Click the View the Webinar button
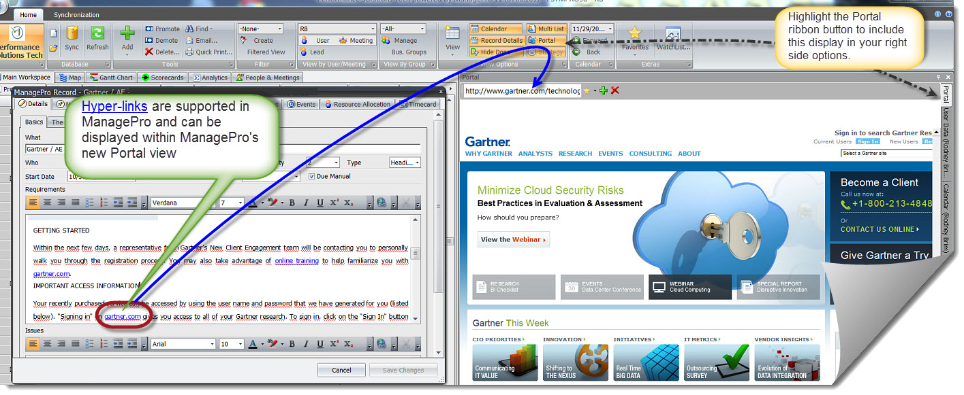964x395 pixels. click(513, 239)
